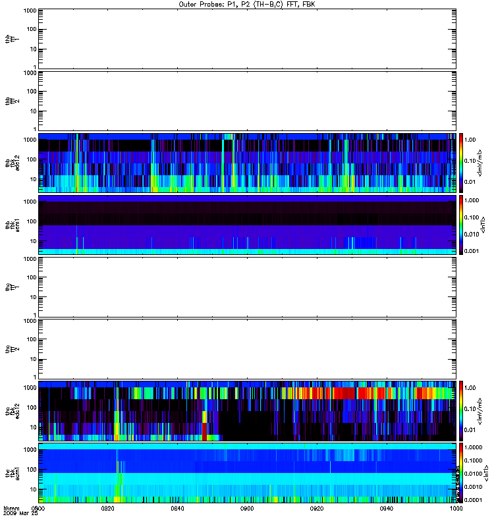Click the thb fbk edc12 color bar

click(461, 163)
